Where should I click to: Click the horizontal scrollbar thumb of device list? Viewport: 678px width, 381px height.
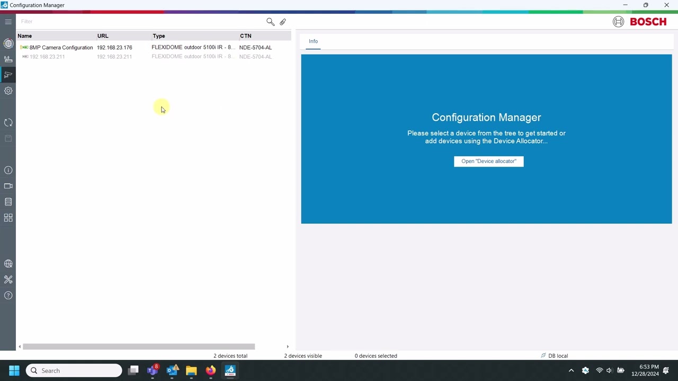click(x=139, y=347)
